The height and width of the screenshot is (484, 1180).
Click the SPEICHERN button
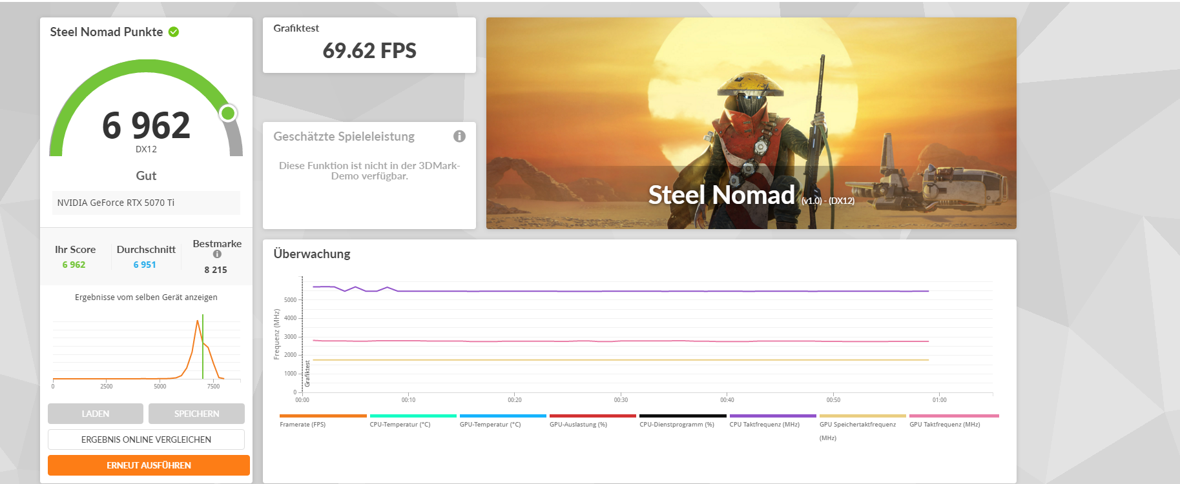pos(196,414)
